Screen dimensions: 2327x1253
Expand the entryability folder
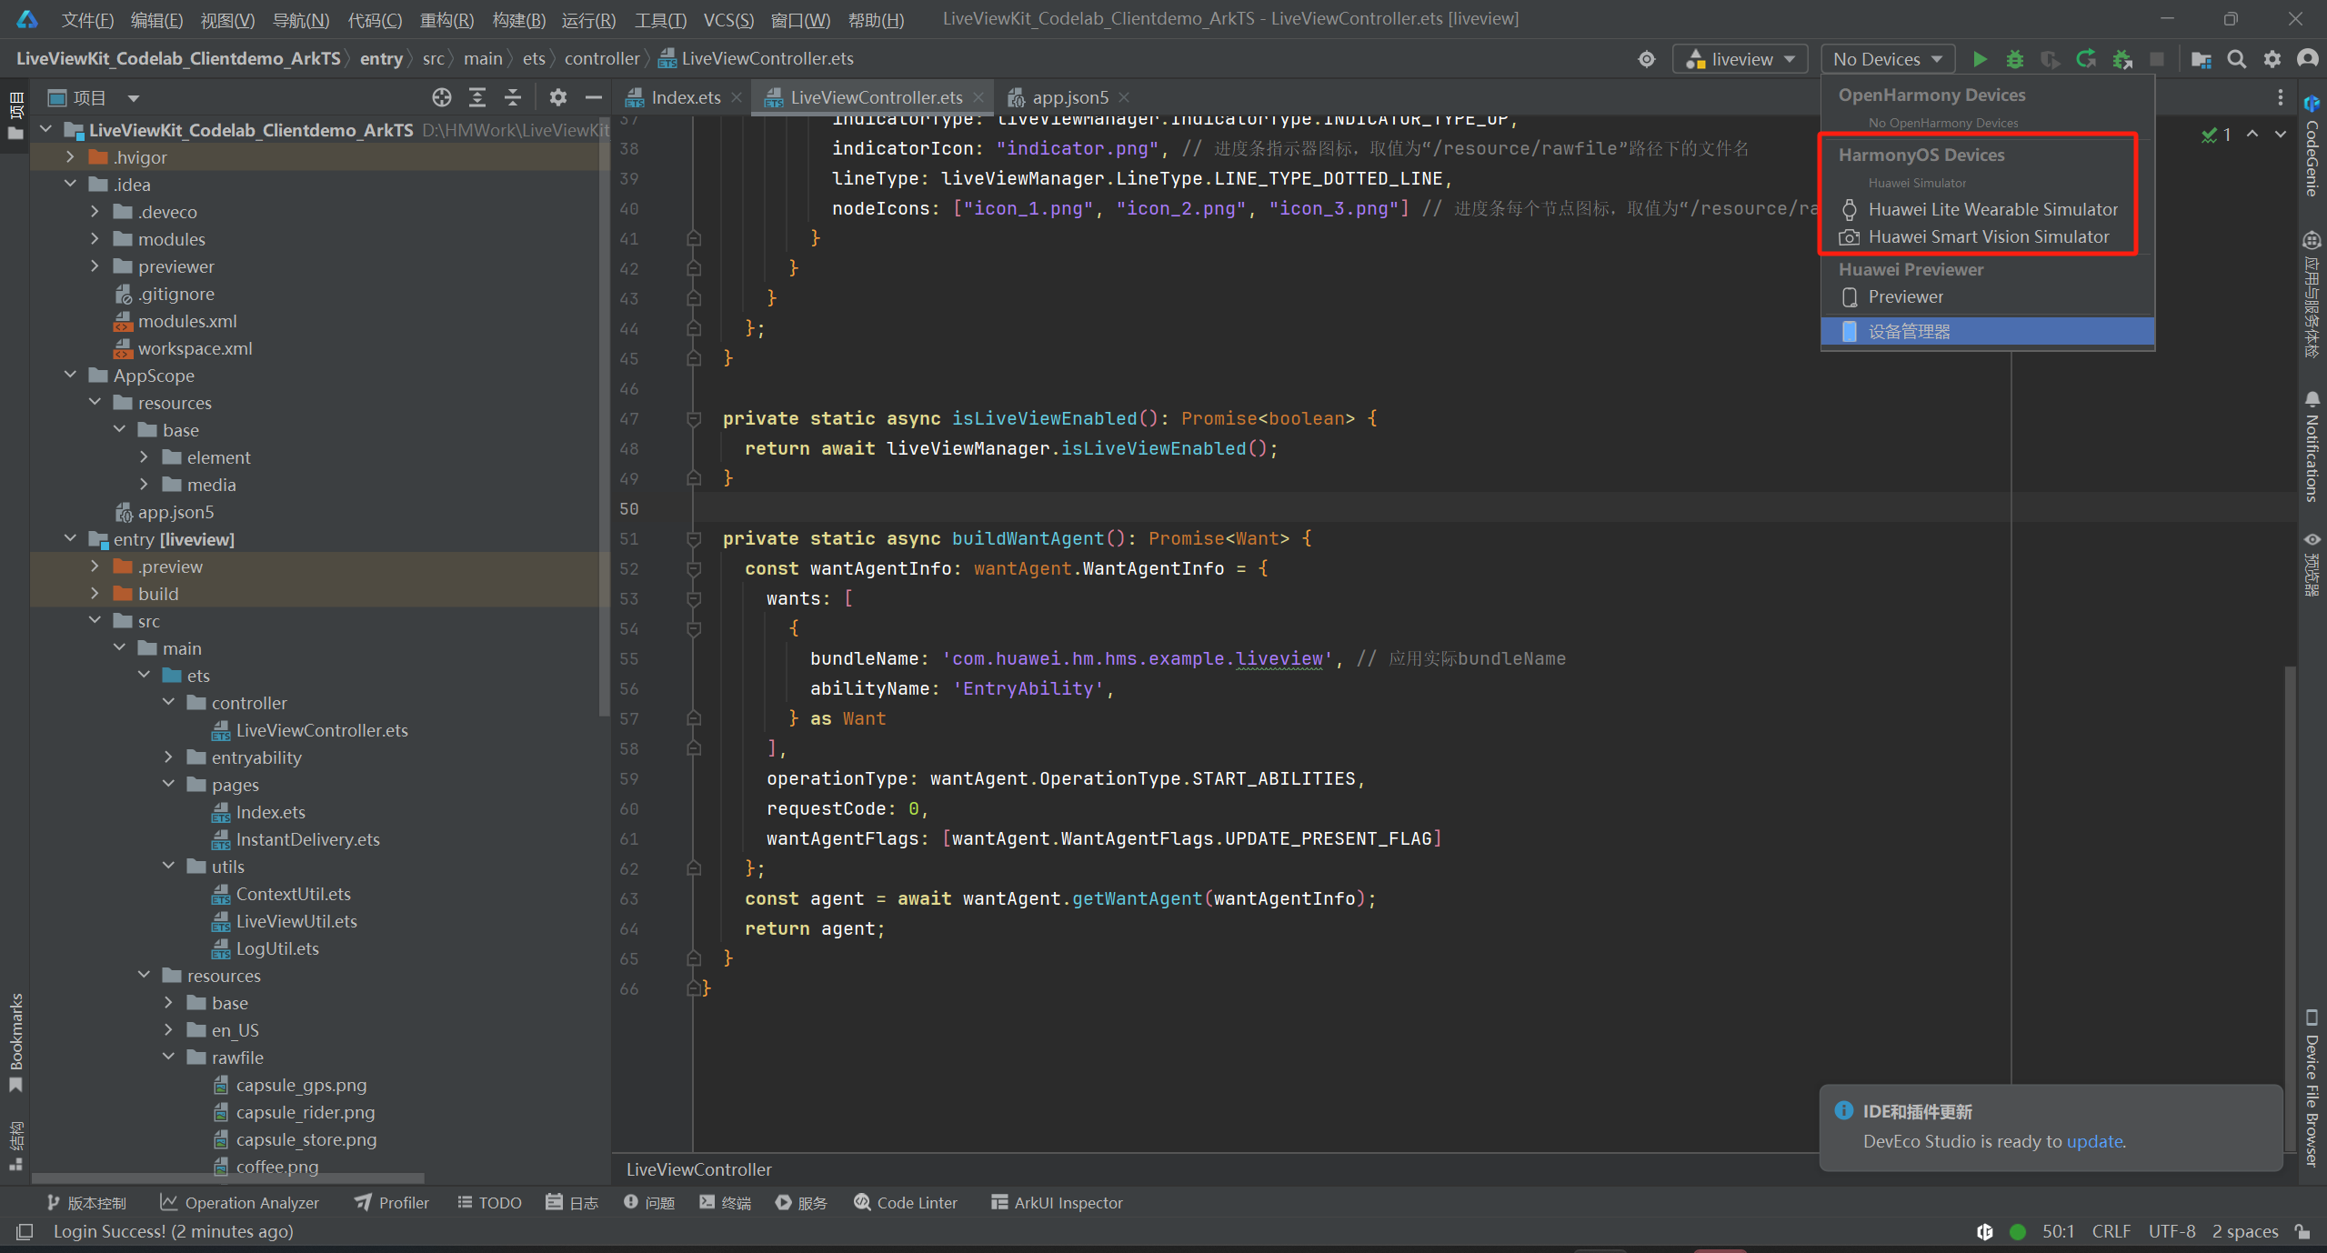(x=169, y=757)
